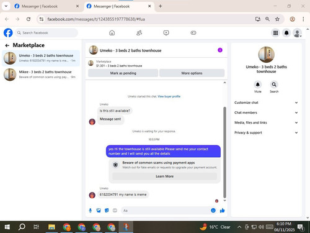Open a new browser tab
The height and width of the screenshot is (233, 310).
point(161,6)
